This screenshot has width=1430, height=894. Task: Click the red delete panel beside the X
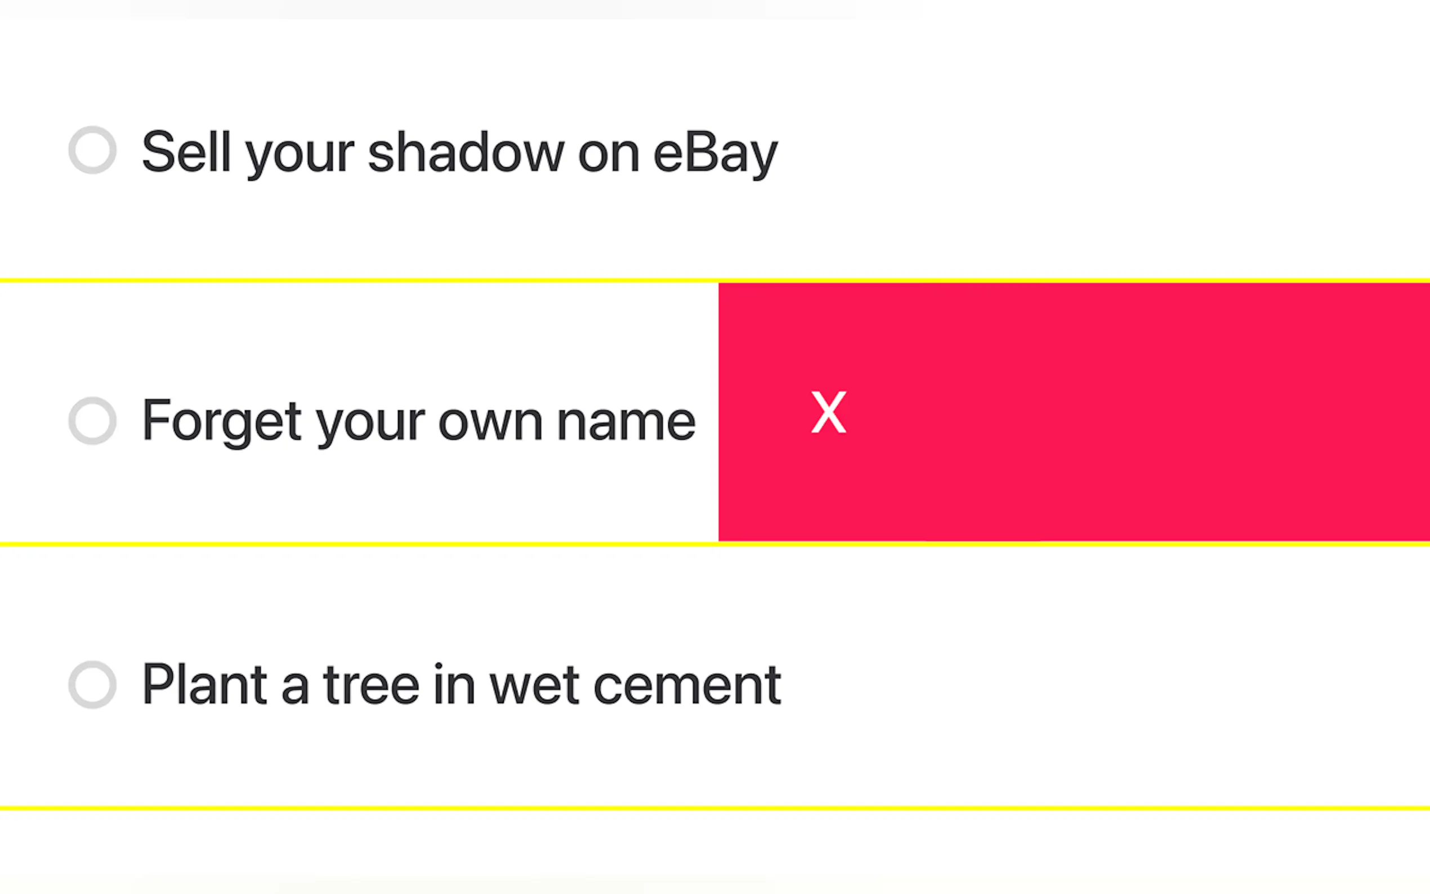pos(1123,412)
